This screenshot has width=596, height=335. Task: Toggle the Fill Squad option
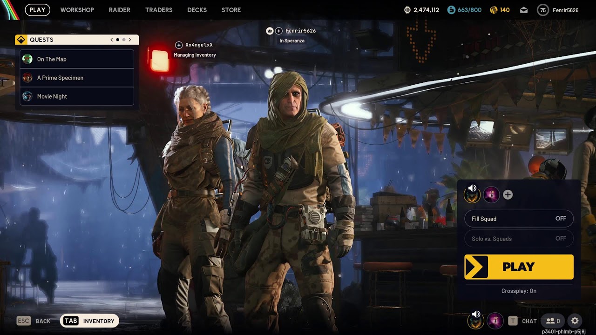[519, 219]
